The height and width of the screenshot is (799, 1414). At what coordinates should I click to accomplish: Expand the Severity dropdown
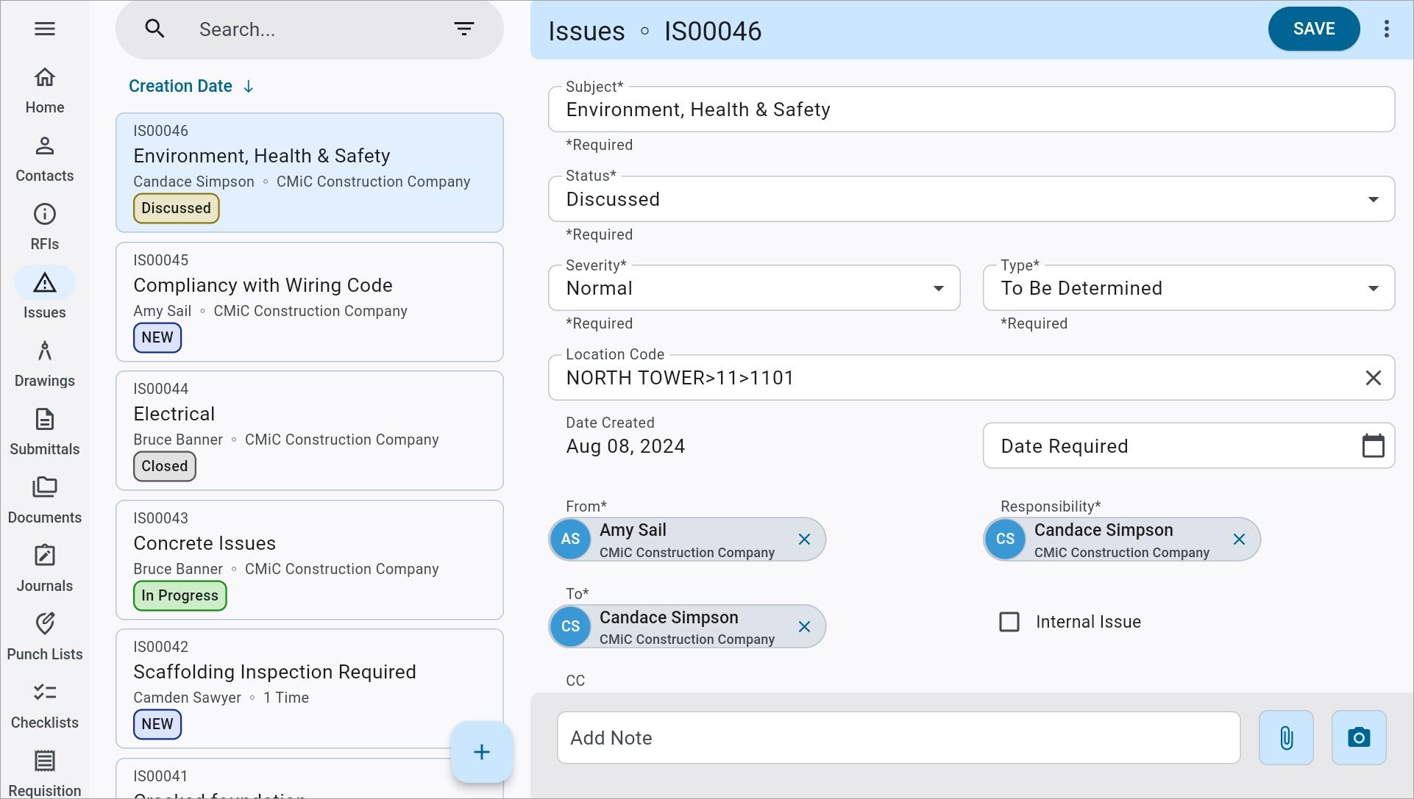coord(938,288)
